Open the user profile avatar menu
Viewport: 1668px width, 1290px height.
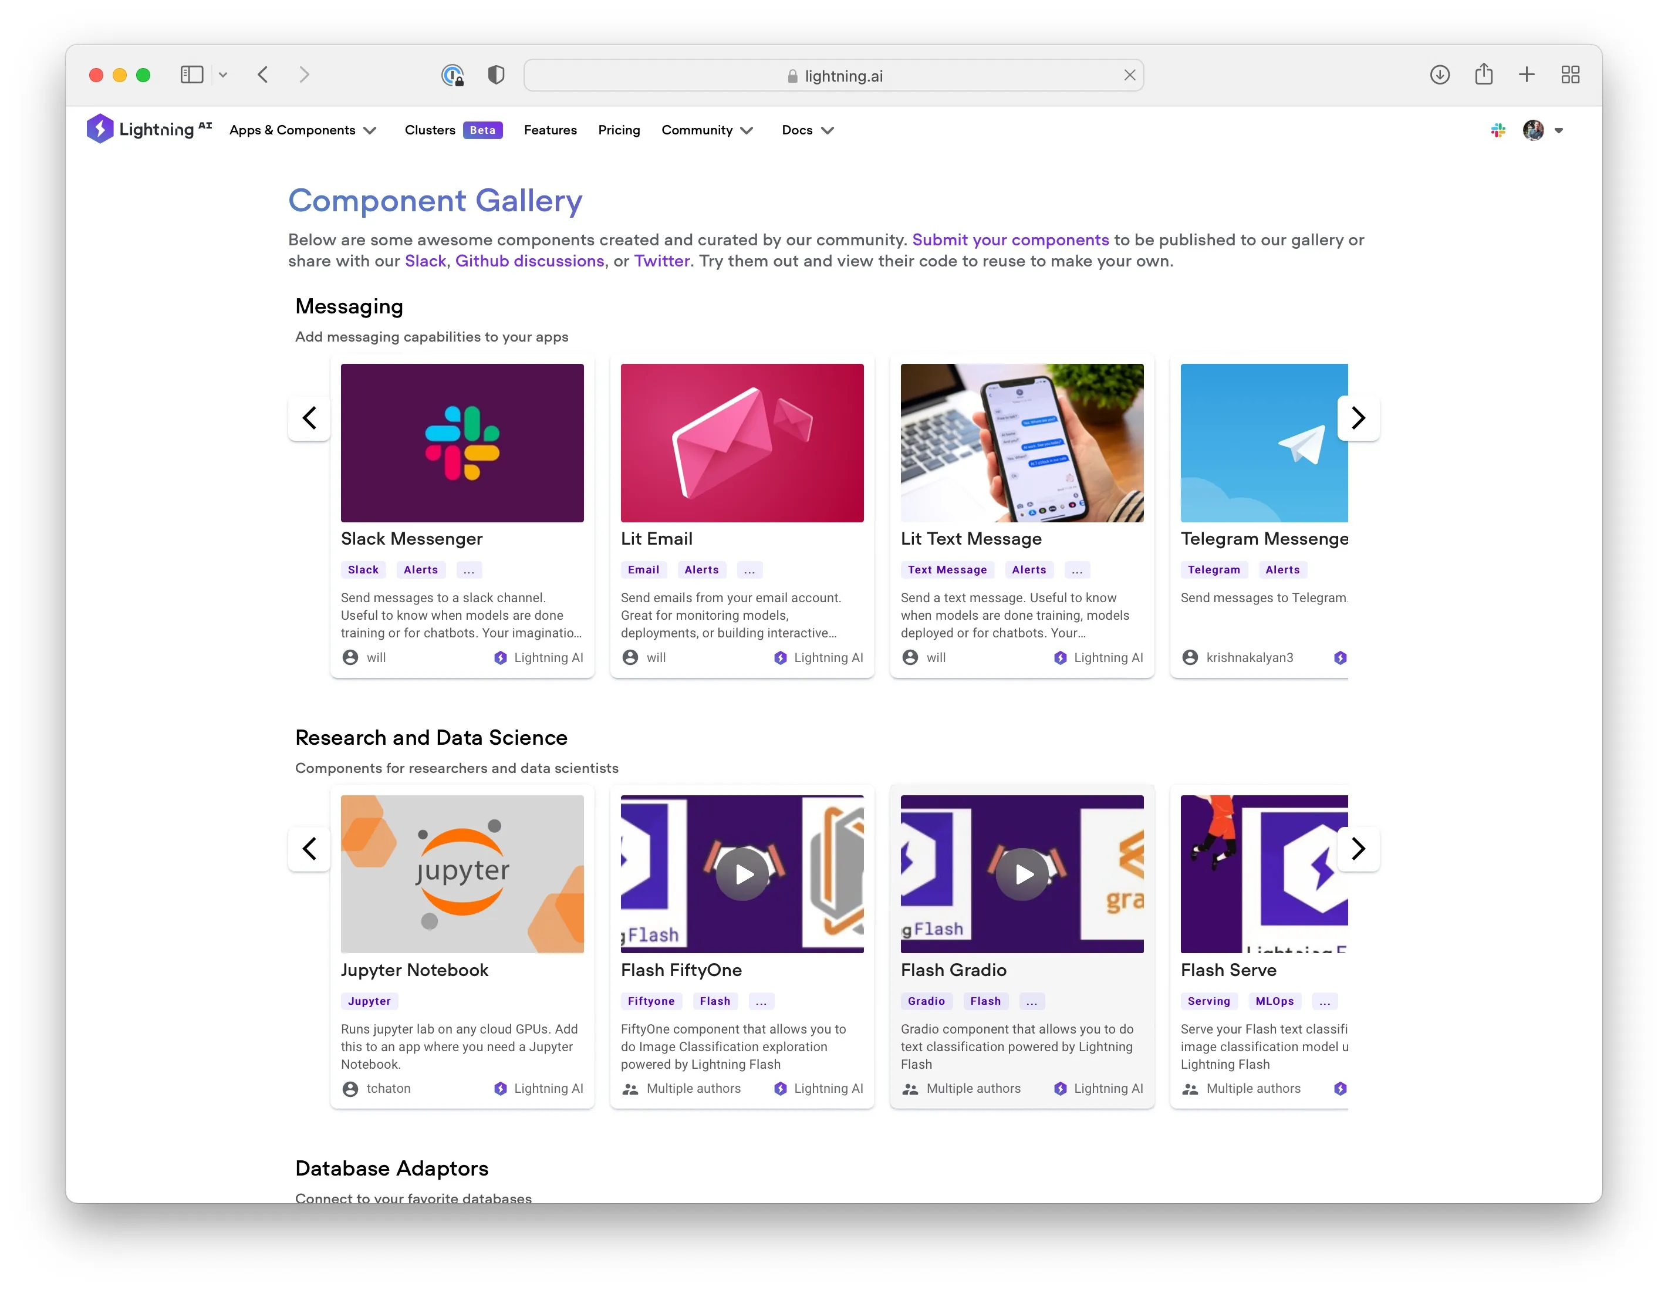(1533, 131)
